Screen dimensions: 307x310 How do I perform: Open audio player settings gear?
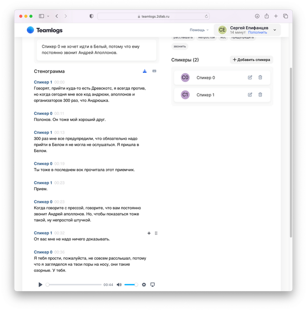[x=144, y=285]
